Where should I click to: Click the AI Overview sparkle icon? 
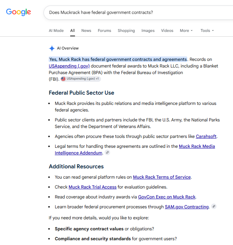click(x=52, y=48)
